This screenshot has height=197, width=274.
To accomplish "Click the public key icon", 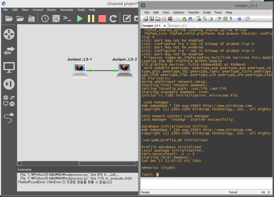I will [x=231, y=19].
